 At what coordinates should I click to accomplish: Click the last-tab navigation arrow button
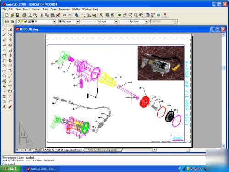(30, 150)
